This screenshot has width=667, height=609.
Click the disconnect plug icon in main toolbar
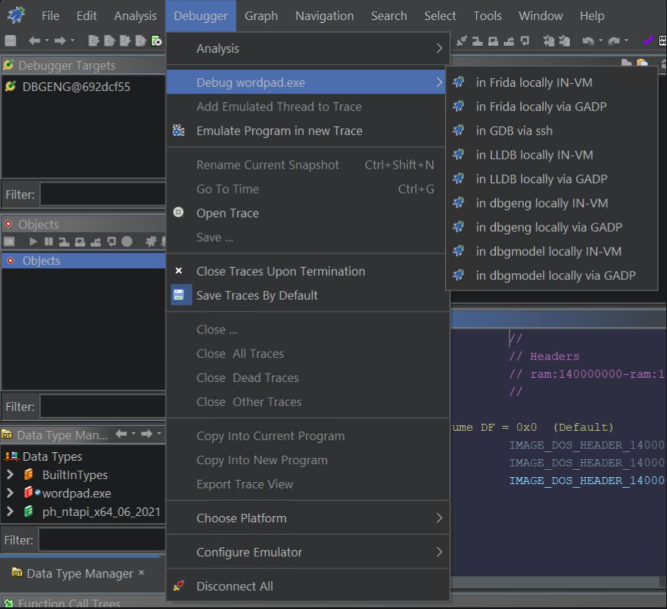click(x=461, y=41)
